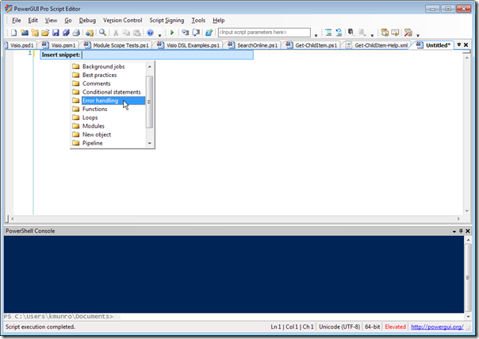479x339 pixels.
Task: Open the script parameters toolbar overflow arrow
Action: pos(316,35)
